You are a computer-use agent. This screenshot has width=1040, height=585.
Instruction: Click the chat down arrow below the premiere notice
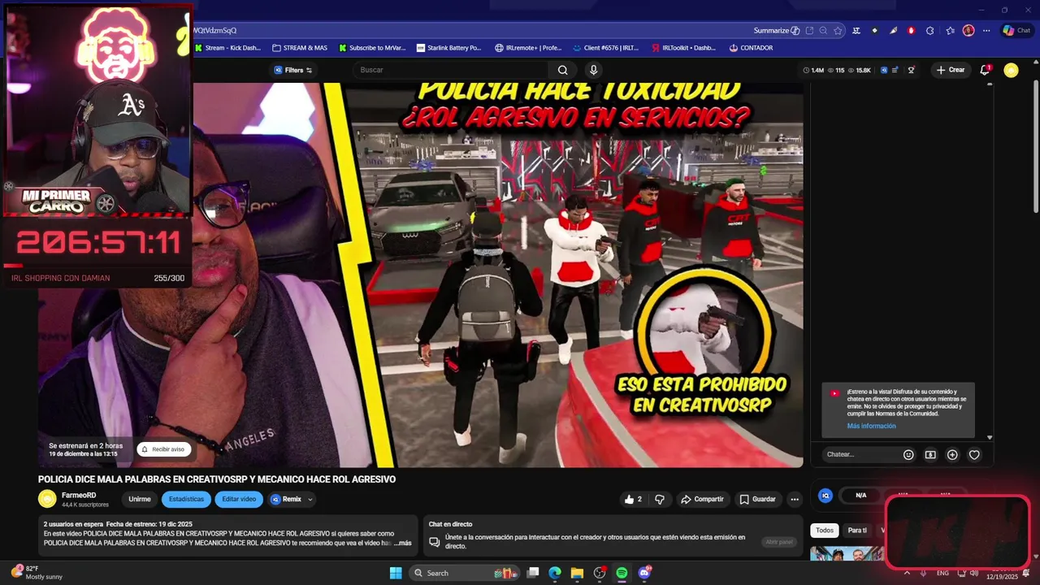click(x=990, y=438)
